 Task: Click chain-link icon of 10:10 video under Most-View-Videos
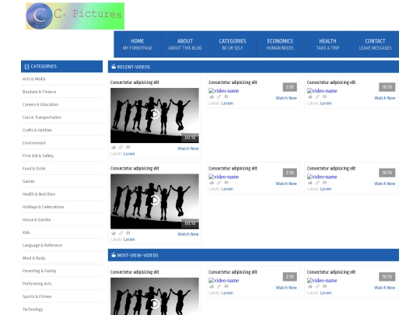(317, 286)
